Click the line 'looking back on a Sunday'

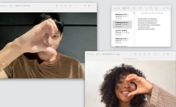point(147,19)
